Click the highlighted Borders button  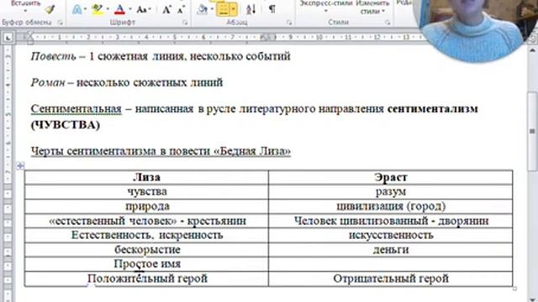(223, 9)
